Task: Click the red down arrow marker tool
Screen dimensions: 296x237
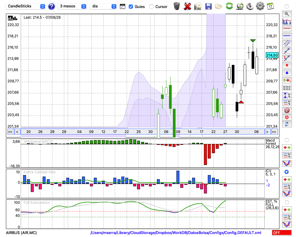Action: (287, 65)
